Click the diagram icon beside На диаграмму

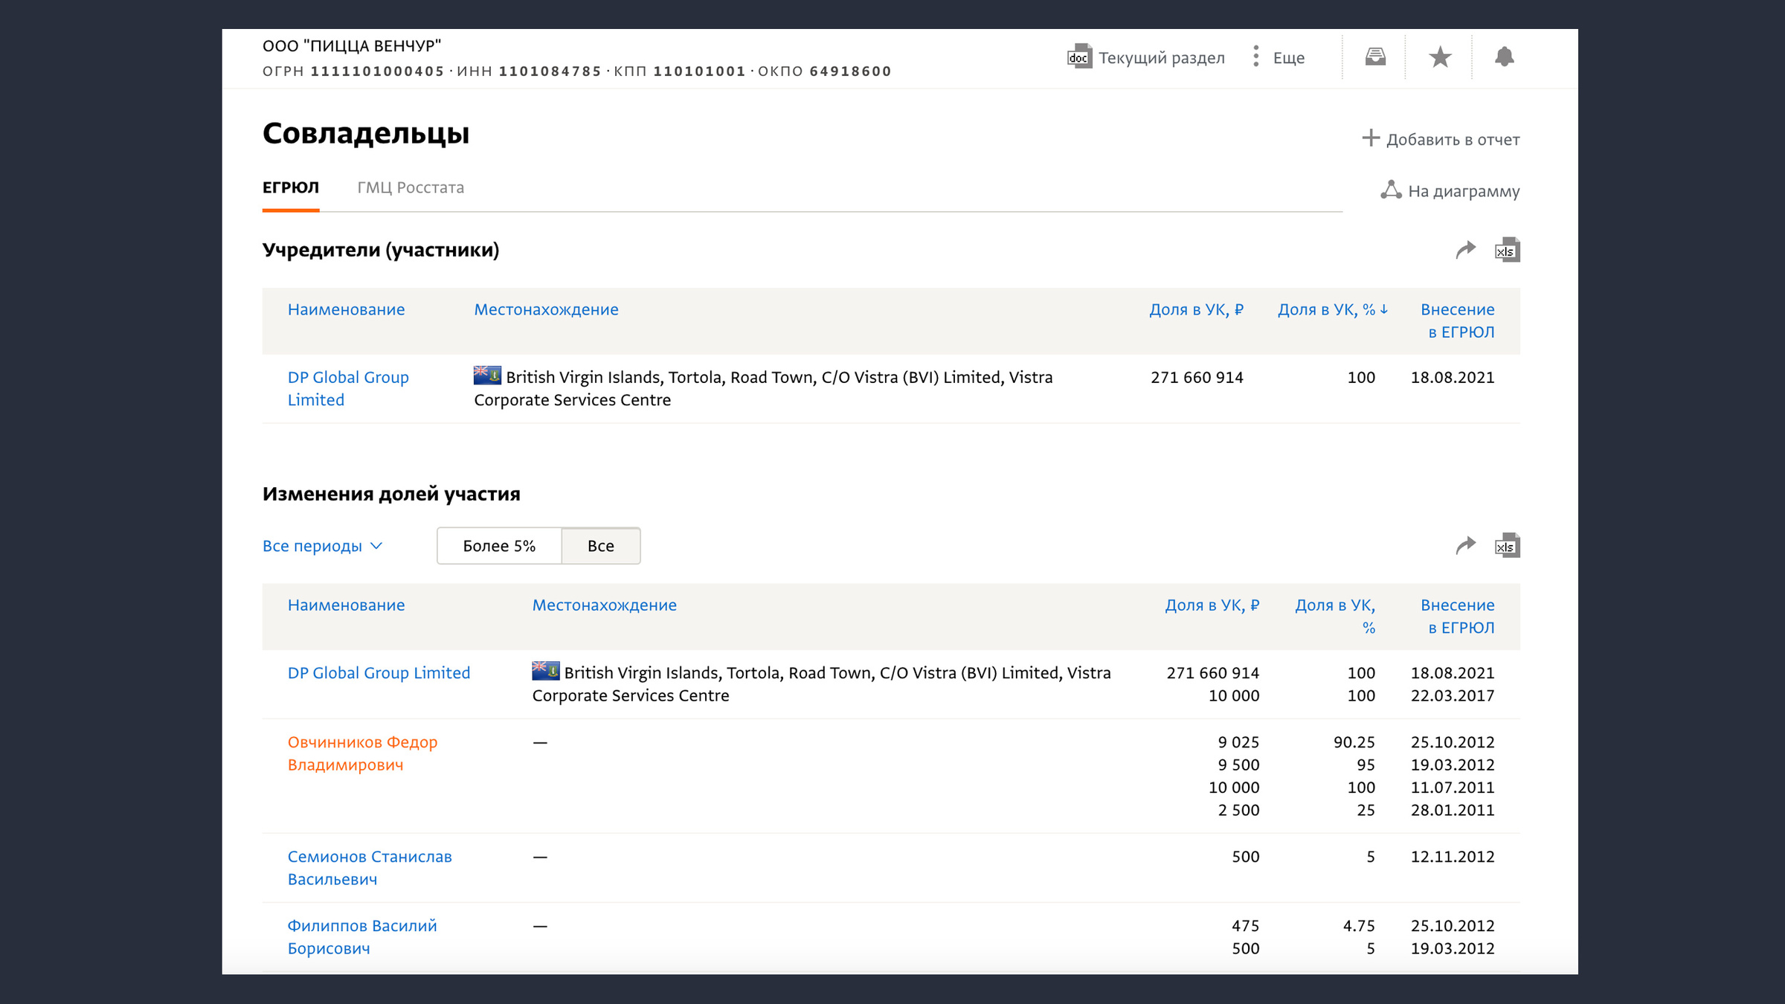pos(1391,190)
